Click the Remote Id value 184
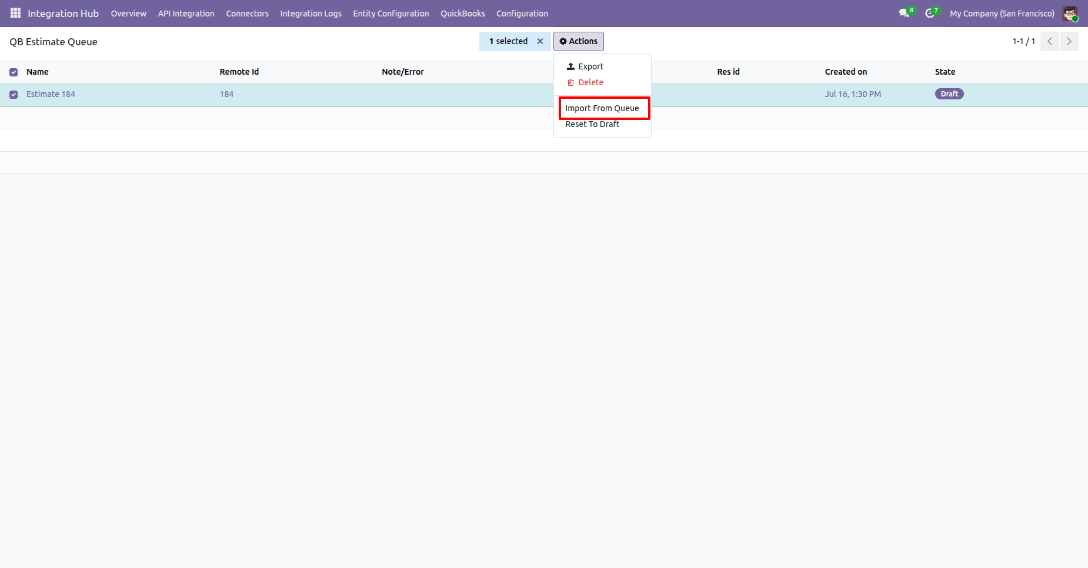 tap(226, 94)
